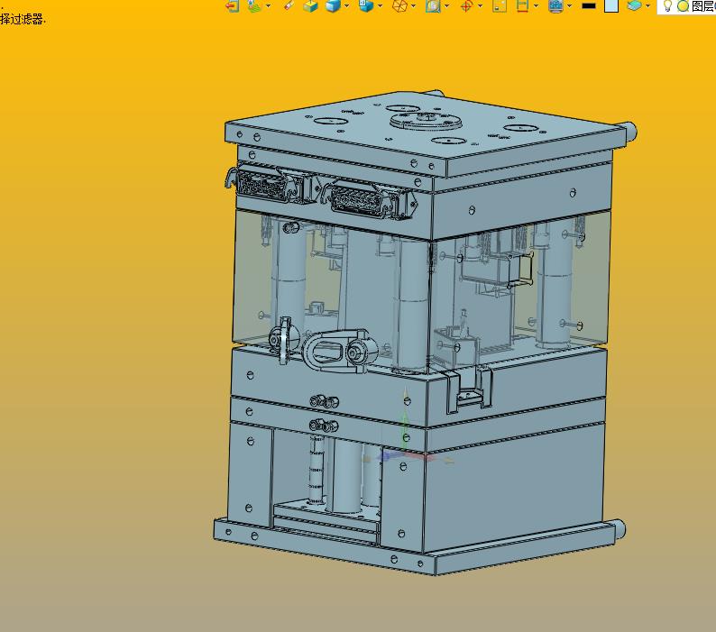
Task: Click the red crosshair target icon
Action: (x=466, y=5)
